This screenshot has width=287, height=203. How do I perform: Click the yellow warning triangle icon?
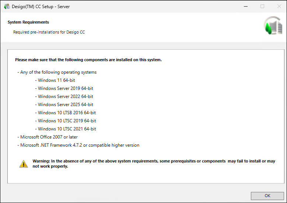(24, 164)
